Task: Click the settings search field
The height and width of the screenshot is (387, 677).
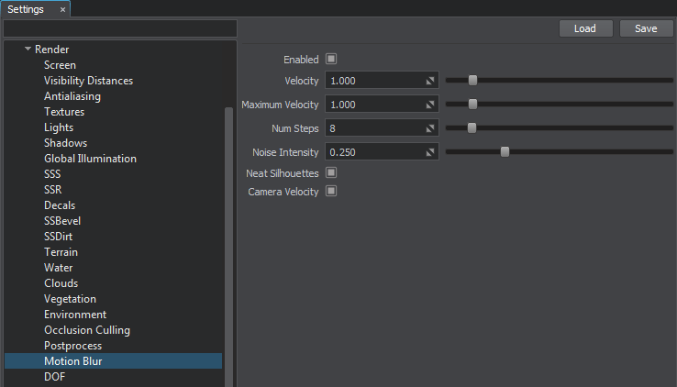Action: pyautogui.click(x=119, y=29)
